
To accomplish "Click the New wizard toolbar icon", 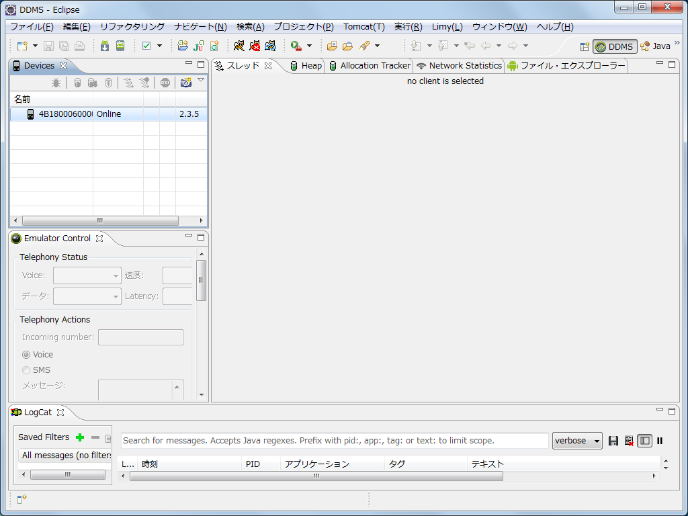I will [22, 46].
